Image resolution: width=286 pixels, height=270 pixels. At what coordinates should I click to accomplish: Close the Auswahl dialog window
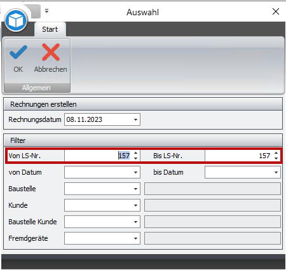[276, 11]
